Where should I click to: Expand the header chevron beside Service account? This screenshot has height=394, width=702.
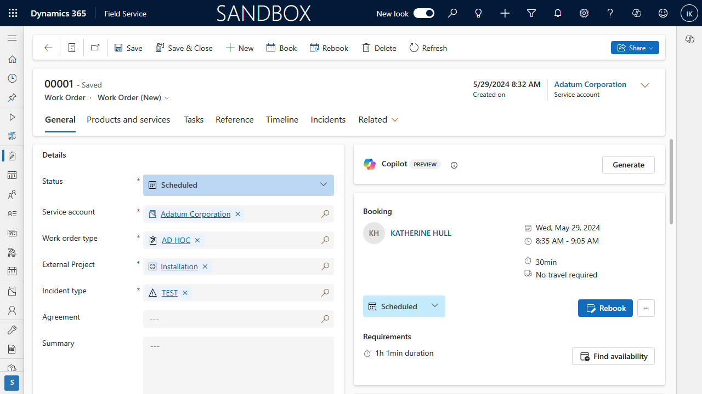point(645,85)
